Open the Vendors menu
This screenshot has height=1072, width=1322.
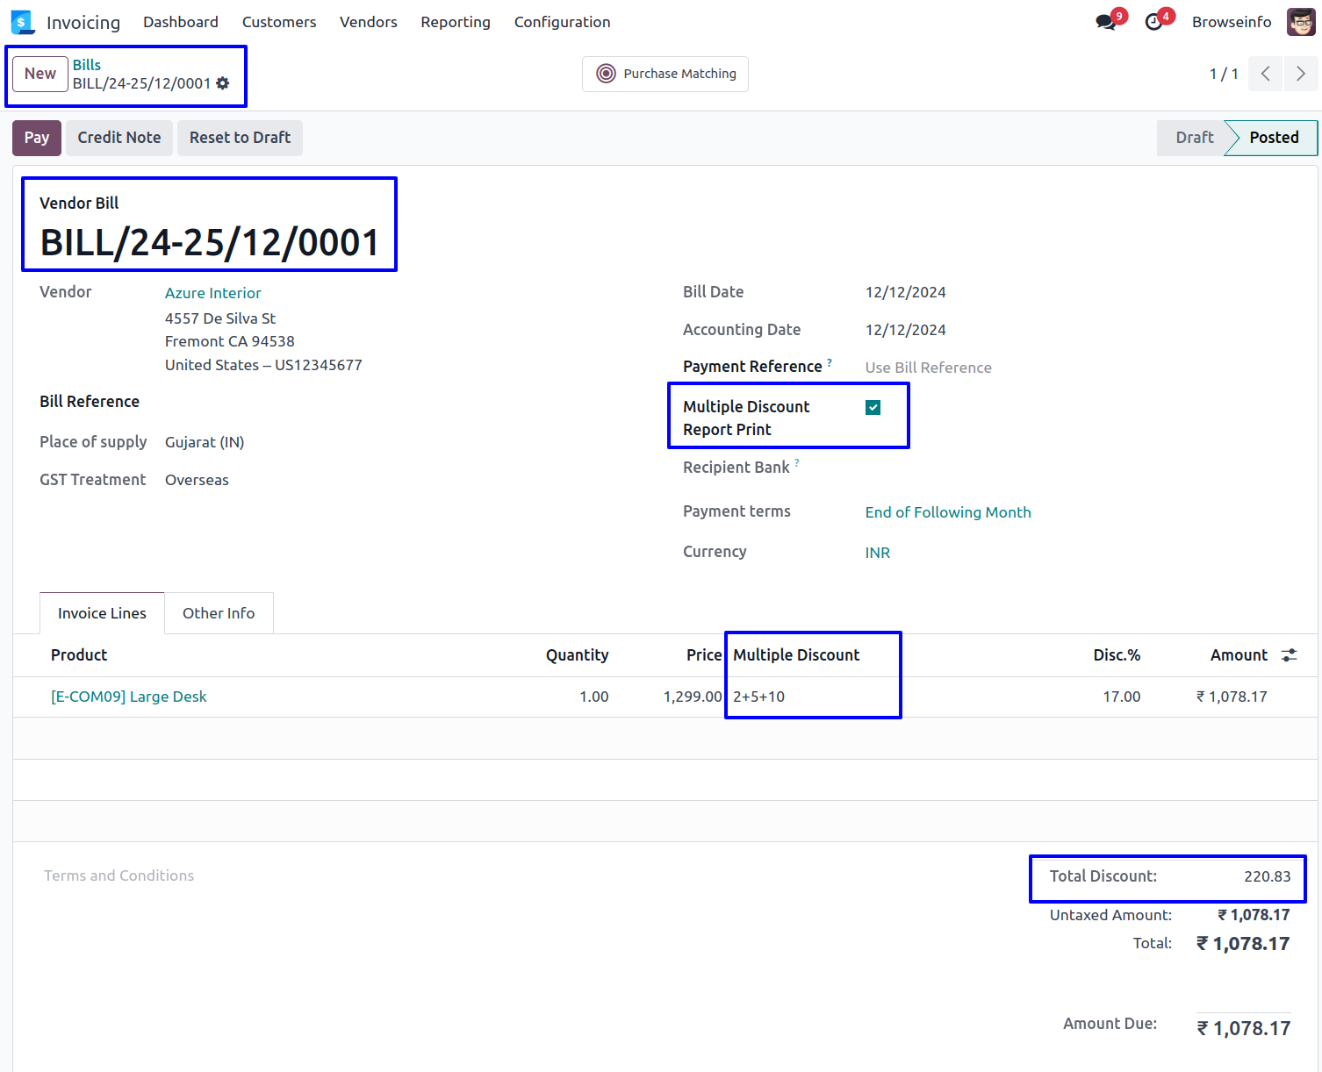(x=368, y=22)
